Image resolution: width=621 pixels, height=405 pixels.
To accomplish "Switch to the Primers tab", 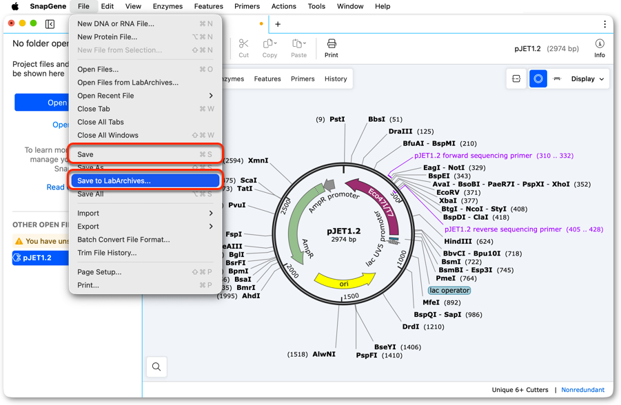I will (x=303, y=79).
